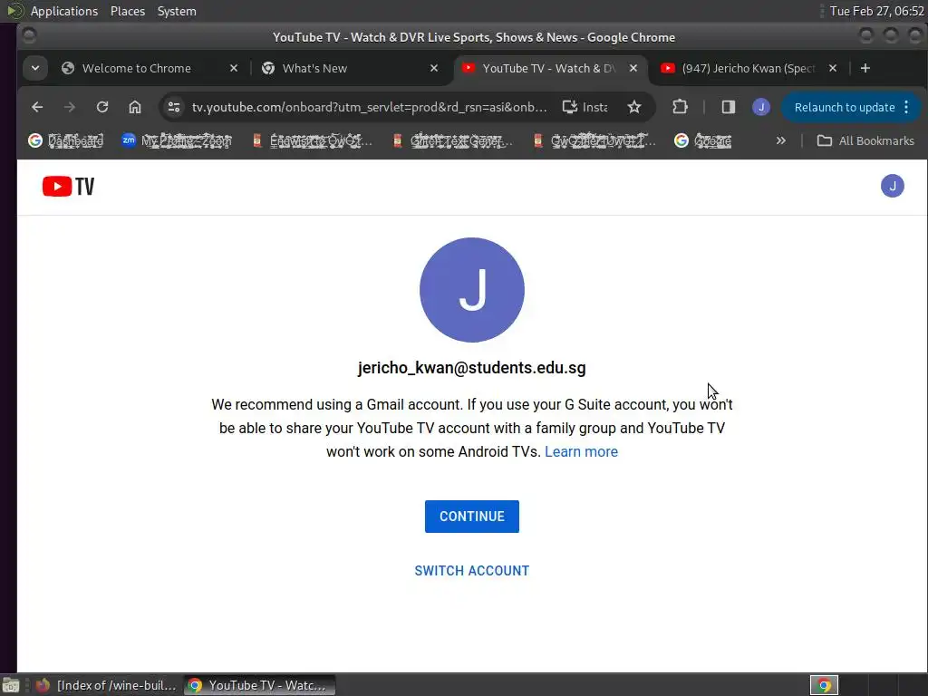Image resolution: width=928 pixels, height=696 pixels.
Task: Click the CONTINUE button
Action: click(471, 516)
